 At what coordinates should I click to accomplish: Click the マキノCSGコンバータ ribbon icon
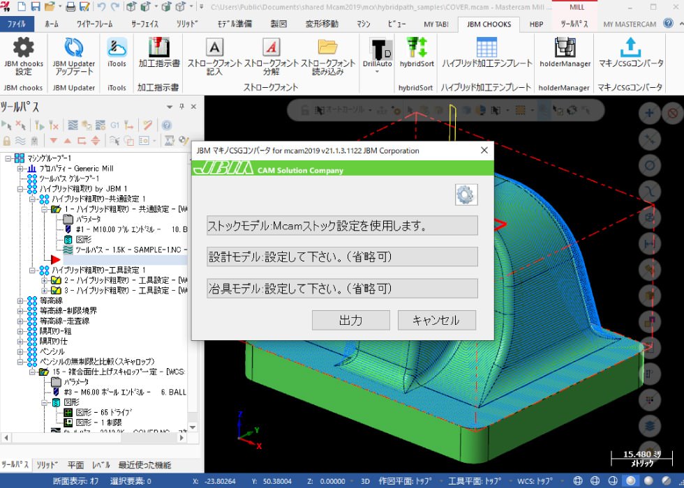point(630,48)
